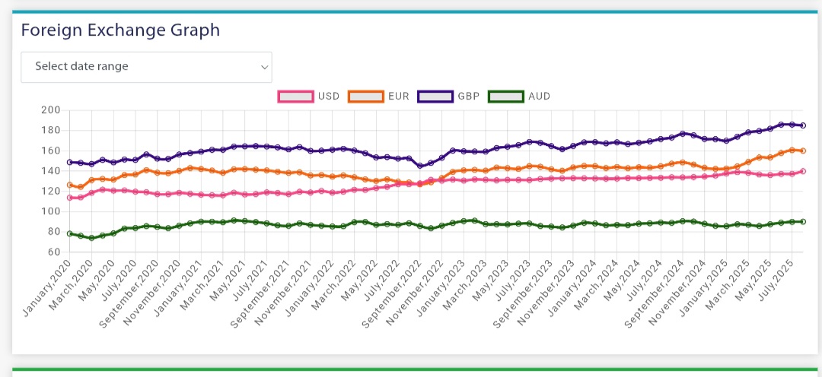Click the date range dropdown chevron arrow
This screenshot has width=822, height=377.
(264, 67)
